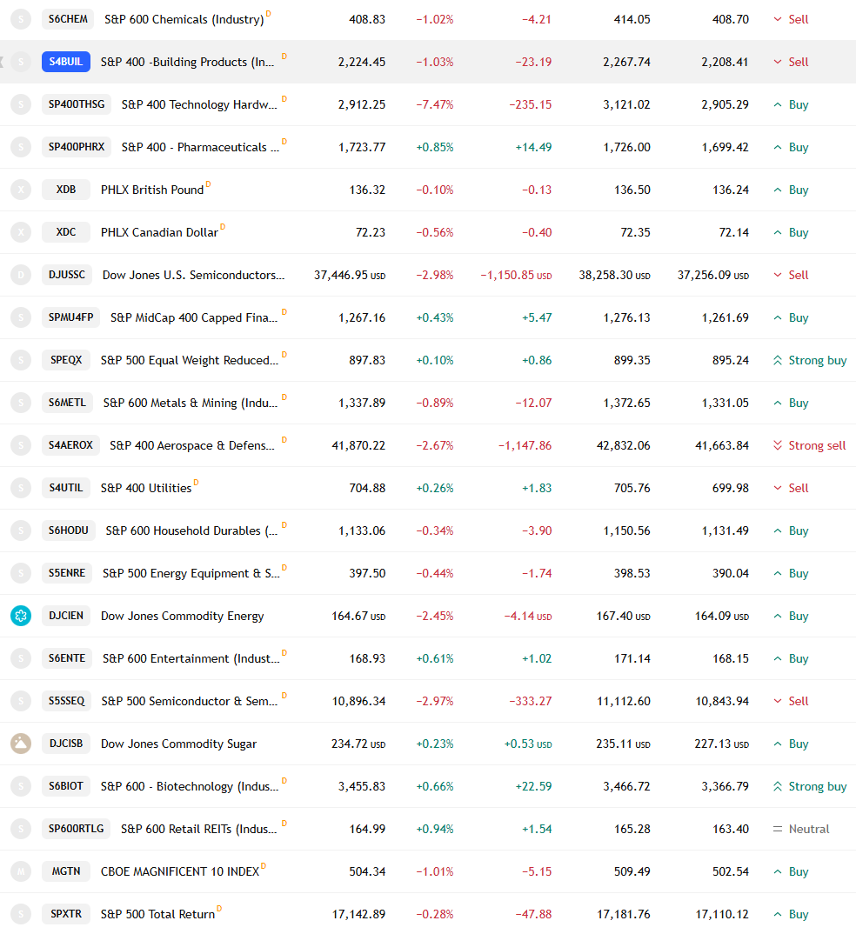Open the XDC ticker symbol
This screenshot has width=856, height=934.
pyautogui.click(x=66, y=232)
